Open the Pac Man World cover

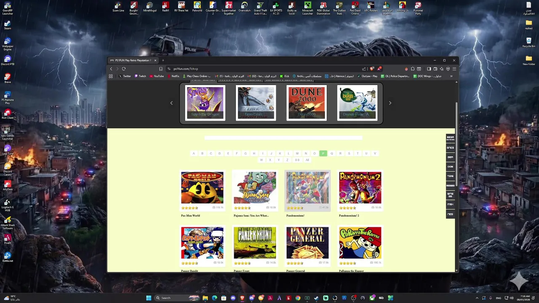[x=202, y=188]
